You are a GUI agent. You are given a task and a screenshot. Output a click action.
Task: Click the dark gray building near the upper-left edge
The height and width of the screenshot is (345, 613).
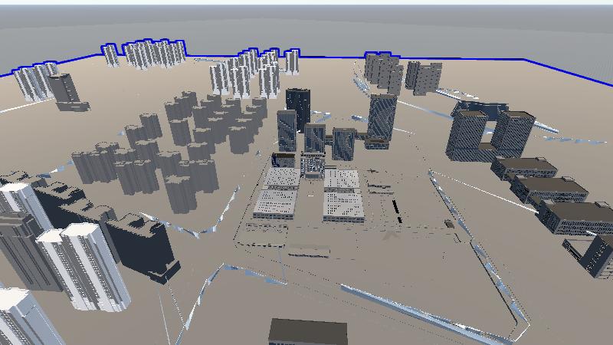click(x=64, y=89)
